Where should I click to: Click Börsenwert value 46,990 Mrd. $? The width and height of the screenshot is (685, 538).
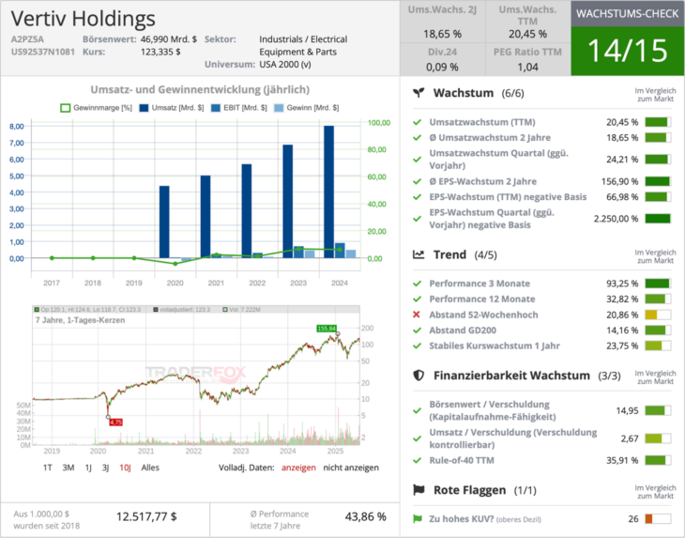tap(169, 39)
